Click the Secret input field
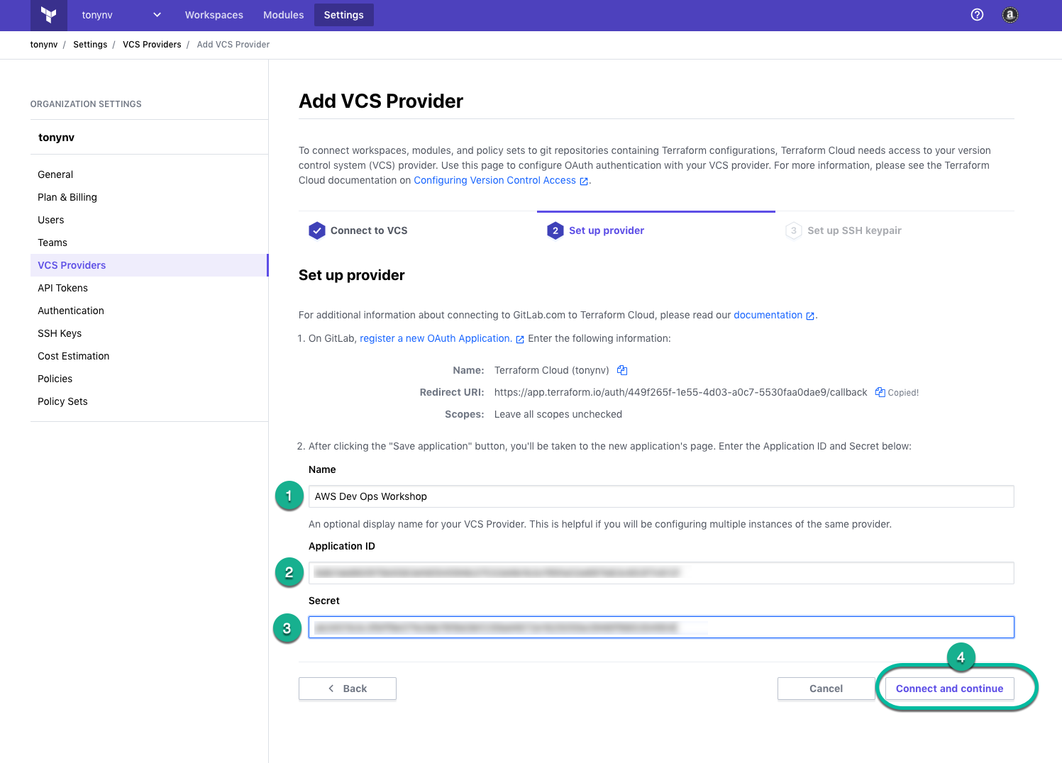Screen dimensions: 1062x763 coord(661,627)
